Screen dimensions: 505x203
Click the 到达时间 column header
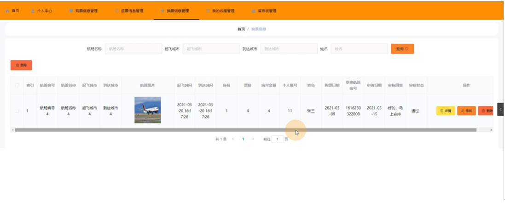click(205, 86)
